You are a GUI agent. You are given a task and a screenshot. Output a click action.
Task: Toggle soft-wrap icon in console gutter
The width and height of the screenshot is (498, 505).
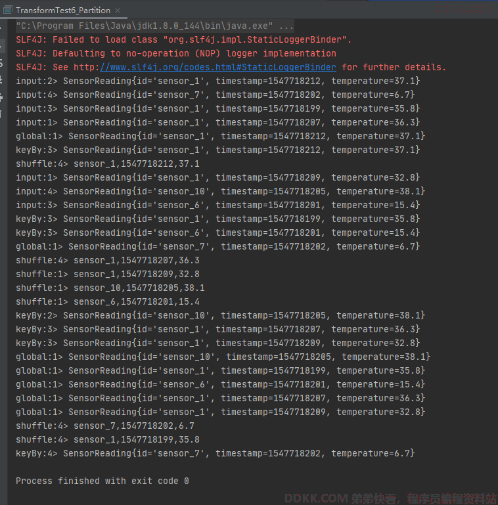pyautogui.click(x=1, y=62)
